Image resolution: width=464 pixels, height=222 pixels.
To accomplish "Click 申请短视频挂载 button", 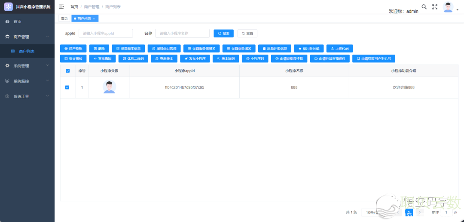I will pyautogui.click(x=289, y=59).
